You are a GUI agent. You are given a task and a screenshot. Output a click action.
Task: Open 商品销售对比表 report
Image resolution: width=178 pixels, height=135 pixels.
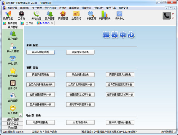pyautogui.click(x=80, y=75)
